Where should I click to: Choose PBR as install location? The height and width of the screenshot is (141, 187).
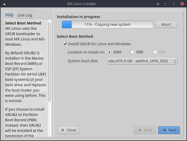coord(132,52)
